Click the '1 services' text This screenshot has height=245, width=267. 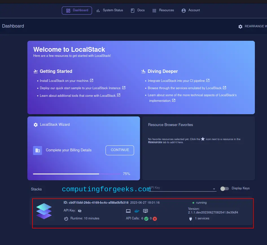tap(202, 218)
